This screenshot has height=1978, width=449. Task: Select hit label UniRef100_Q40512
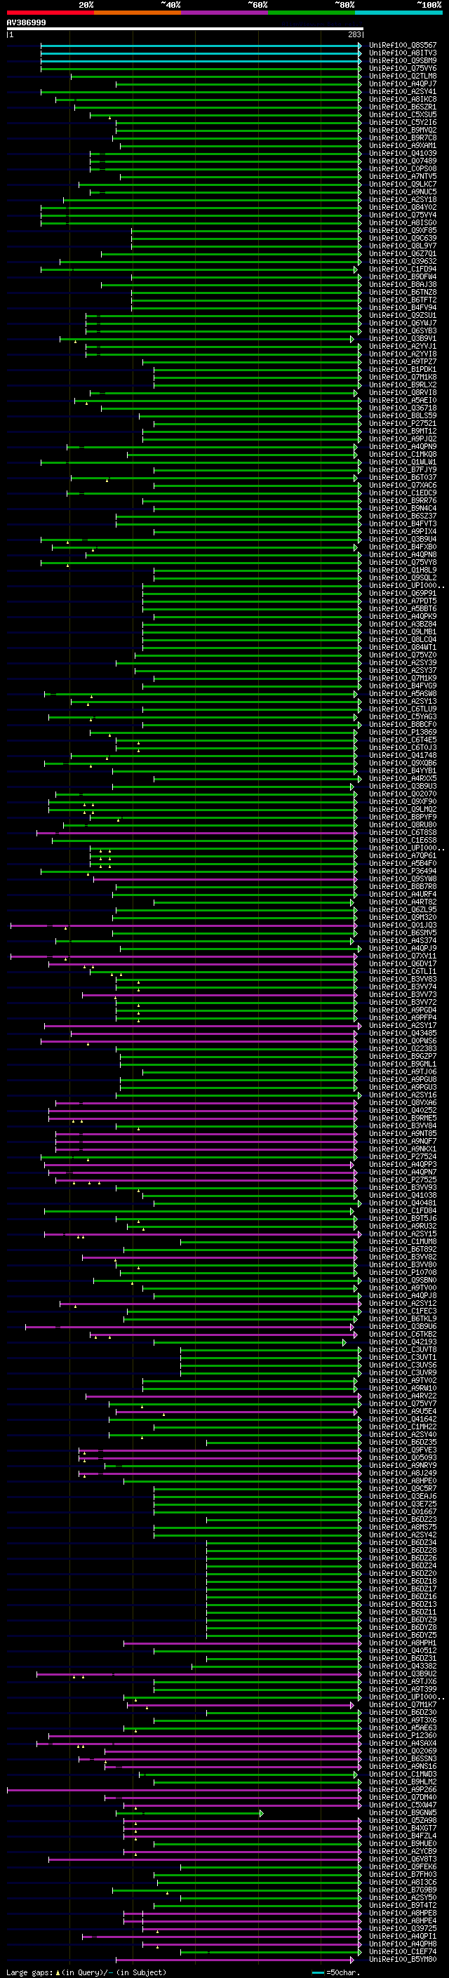pos(403,1650)
